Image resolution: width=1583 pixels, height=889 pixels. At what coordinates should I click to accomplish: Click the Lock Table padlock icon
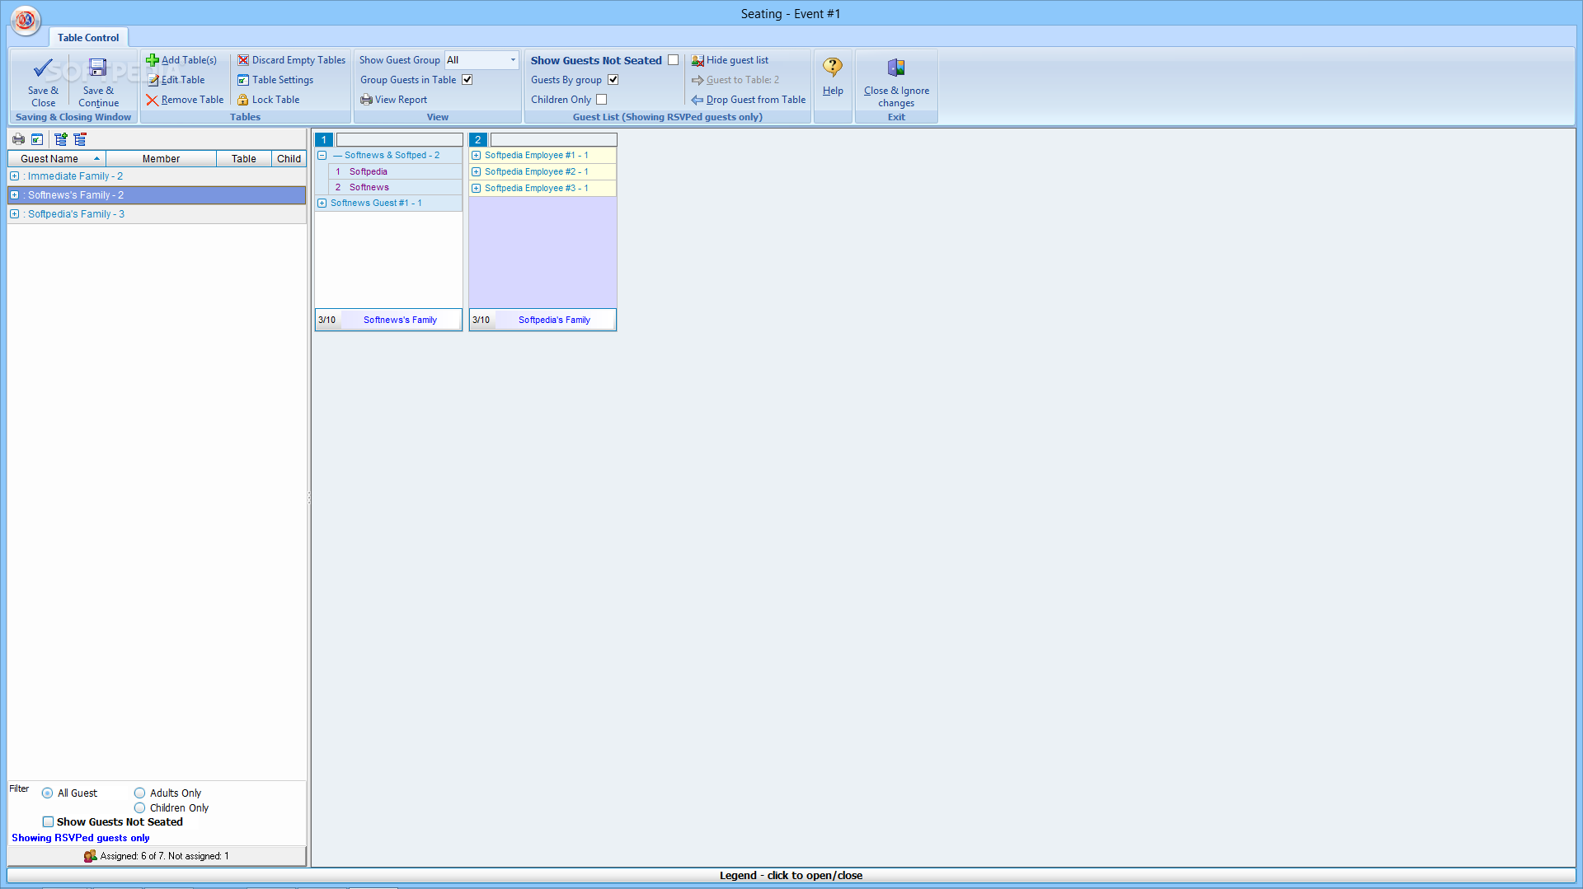(243, 100)
